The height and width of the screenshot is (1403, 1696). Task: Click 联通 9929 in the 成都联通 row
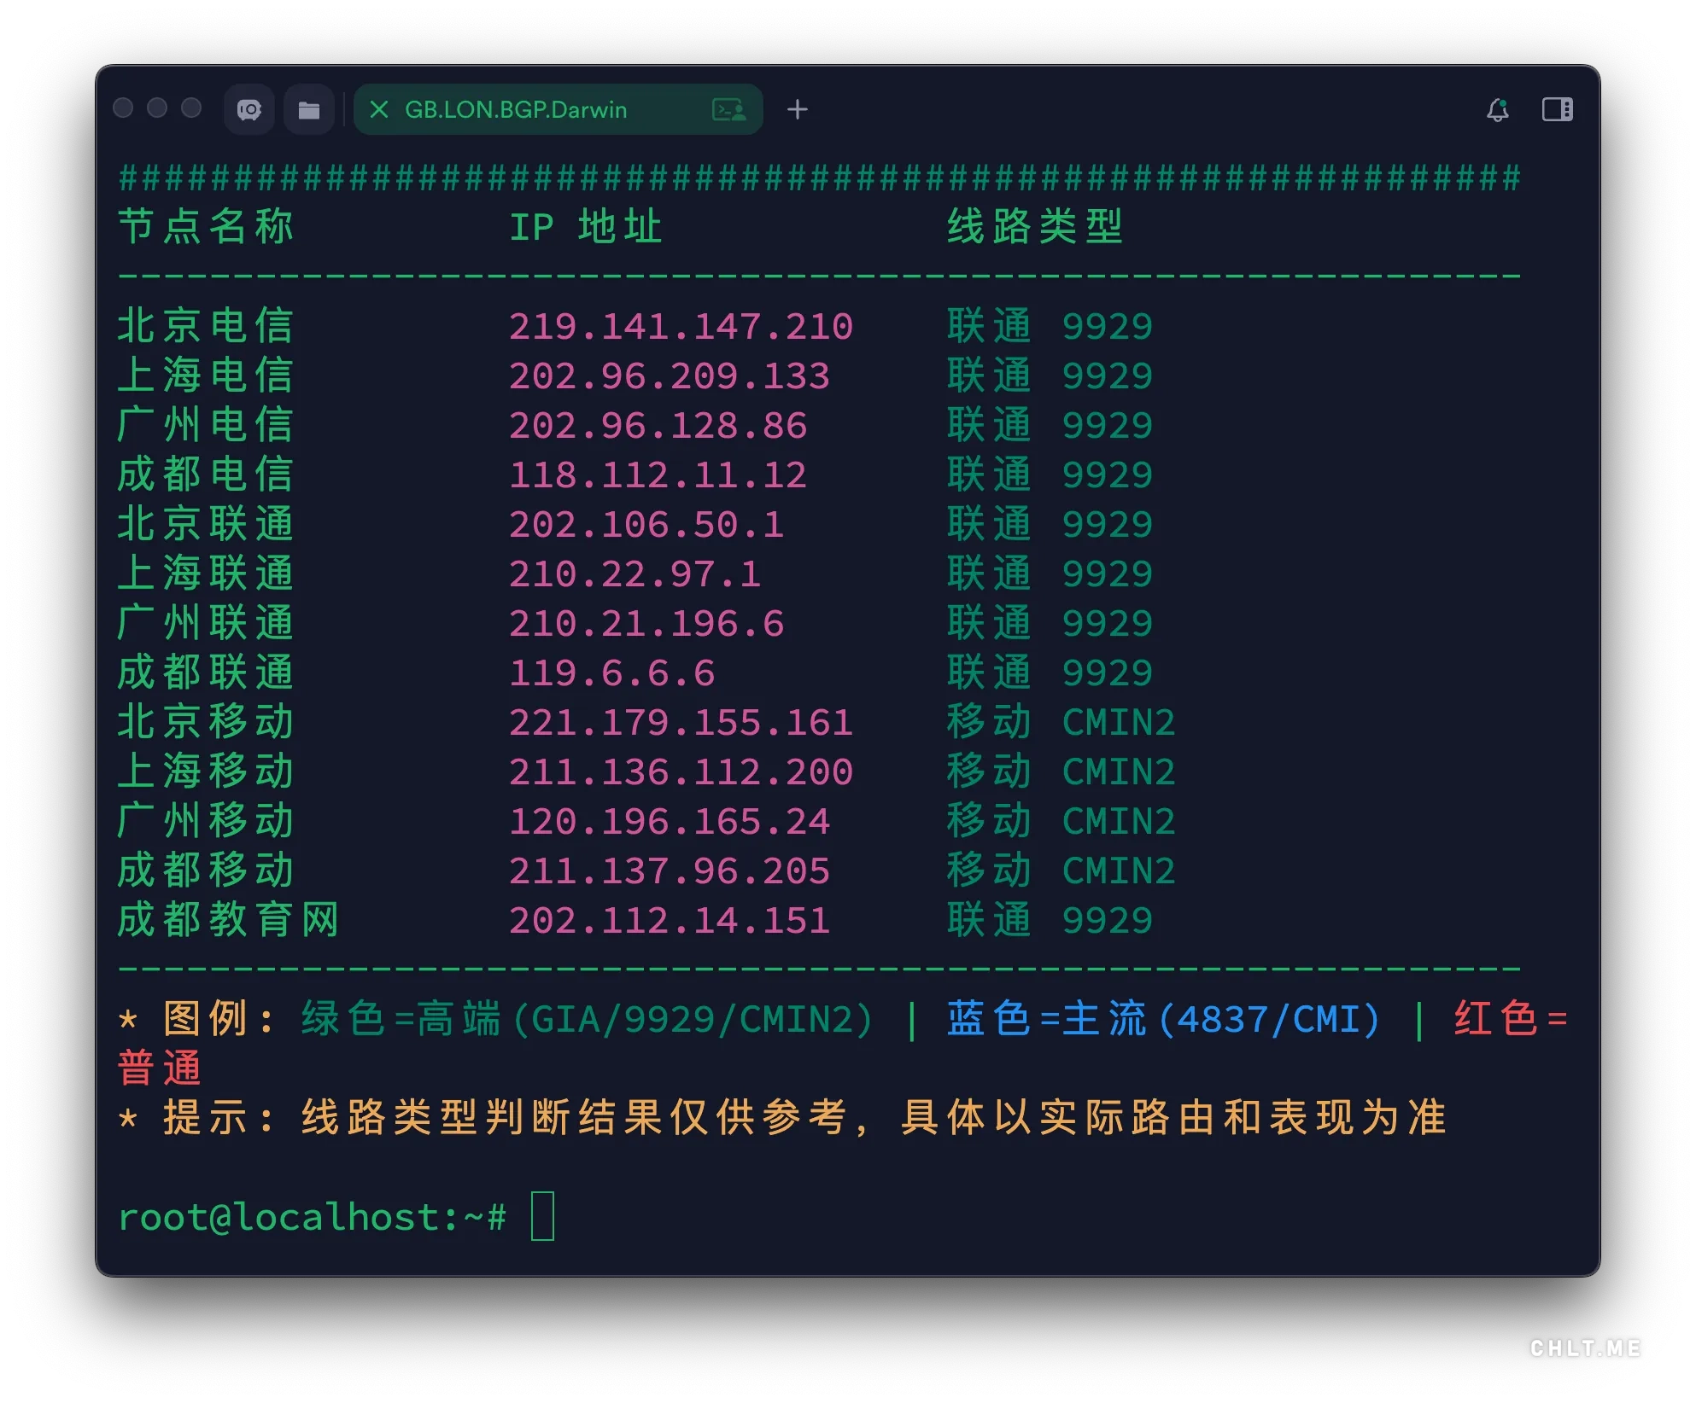point(1050,672)
